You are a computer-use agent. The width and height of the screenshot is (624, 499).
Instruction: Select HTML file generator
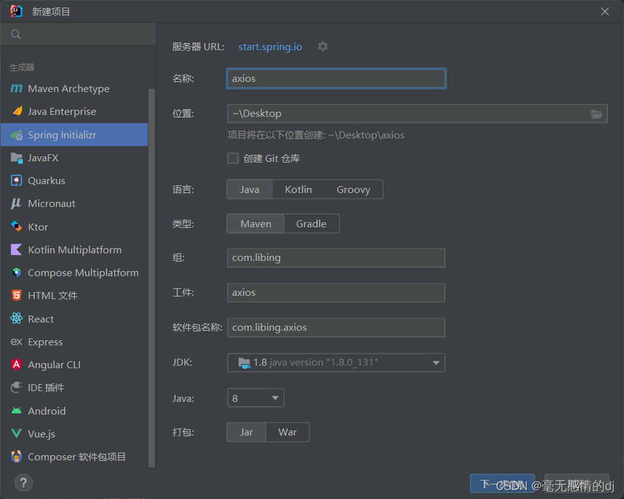point(74,296)
